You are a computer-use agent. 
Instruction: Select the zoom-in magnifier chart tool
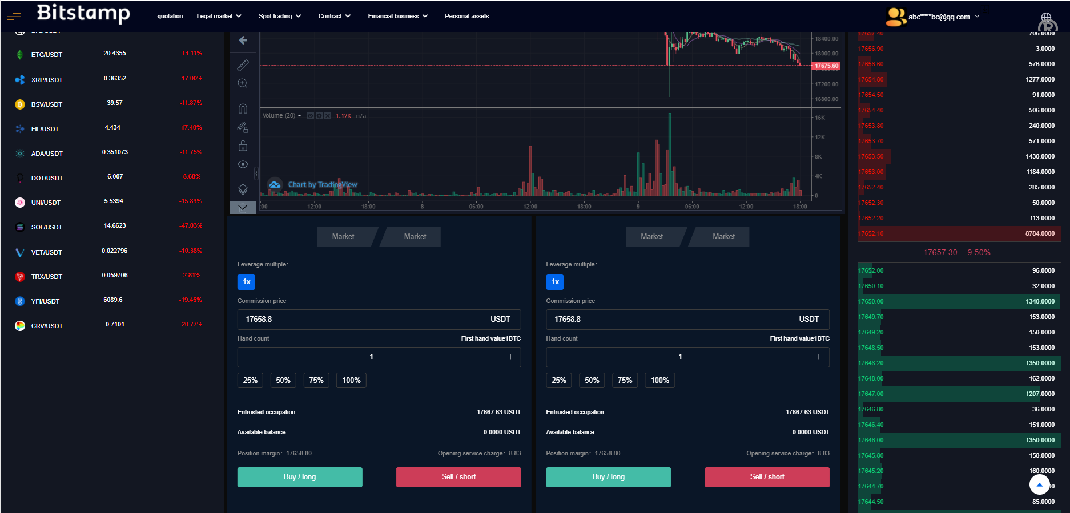pos(243,83)
